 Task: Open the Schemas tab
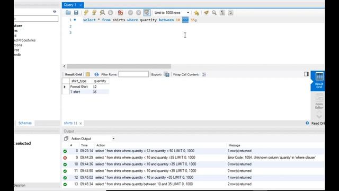[x=25, y=123]
